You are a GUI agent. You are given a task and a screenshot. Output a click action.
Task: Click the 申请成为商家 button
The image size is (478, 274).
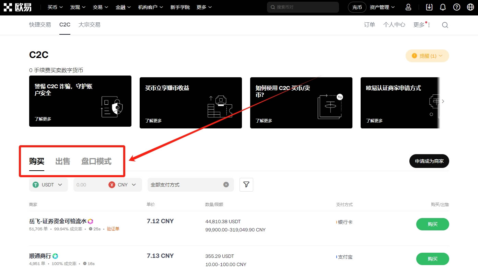point(429,161)
